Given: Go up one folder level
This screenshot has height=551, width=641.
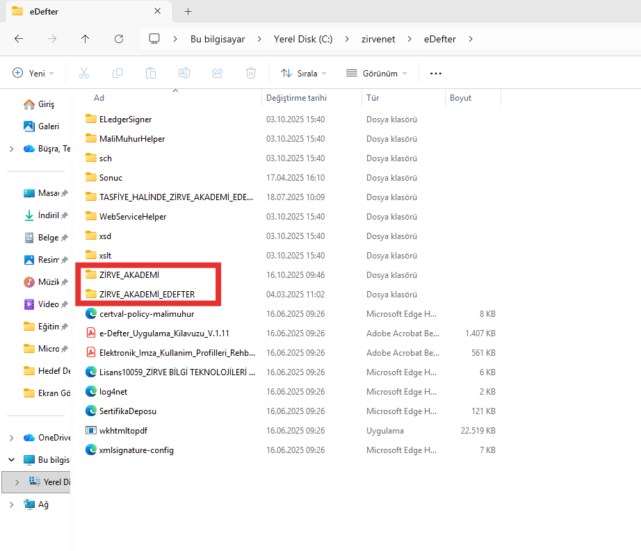Looking at the screenshot, I should (x=85, y=39).
